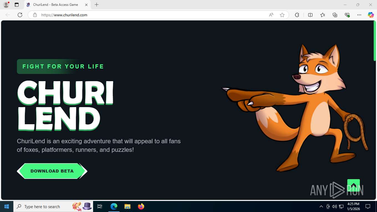Open File Explorer from the taskbar
Screen dimensions: 377x212
coord(127,206)
